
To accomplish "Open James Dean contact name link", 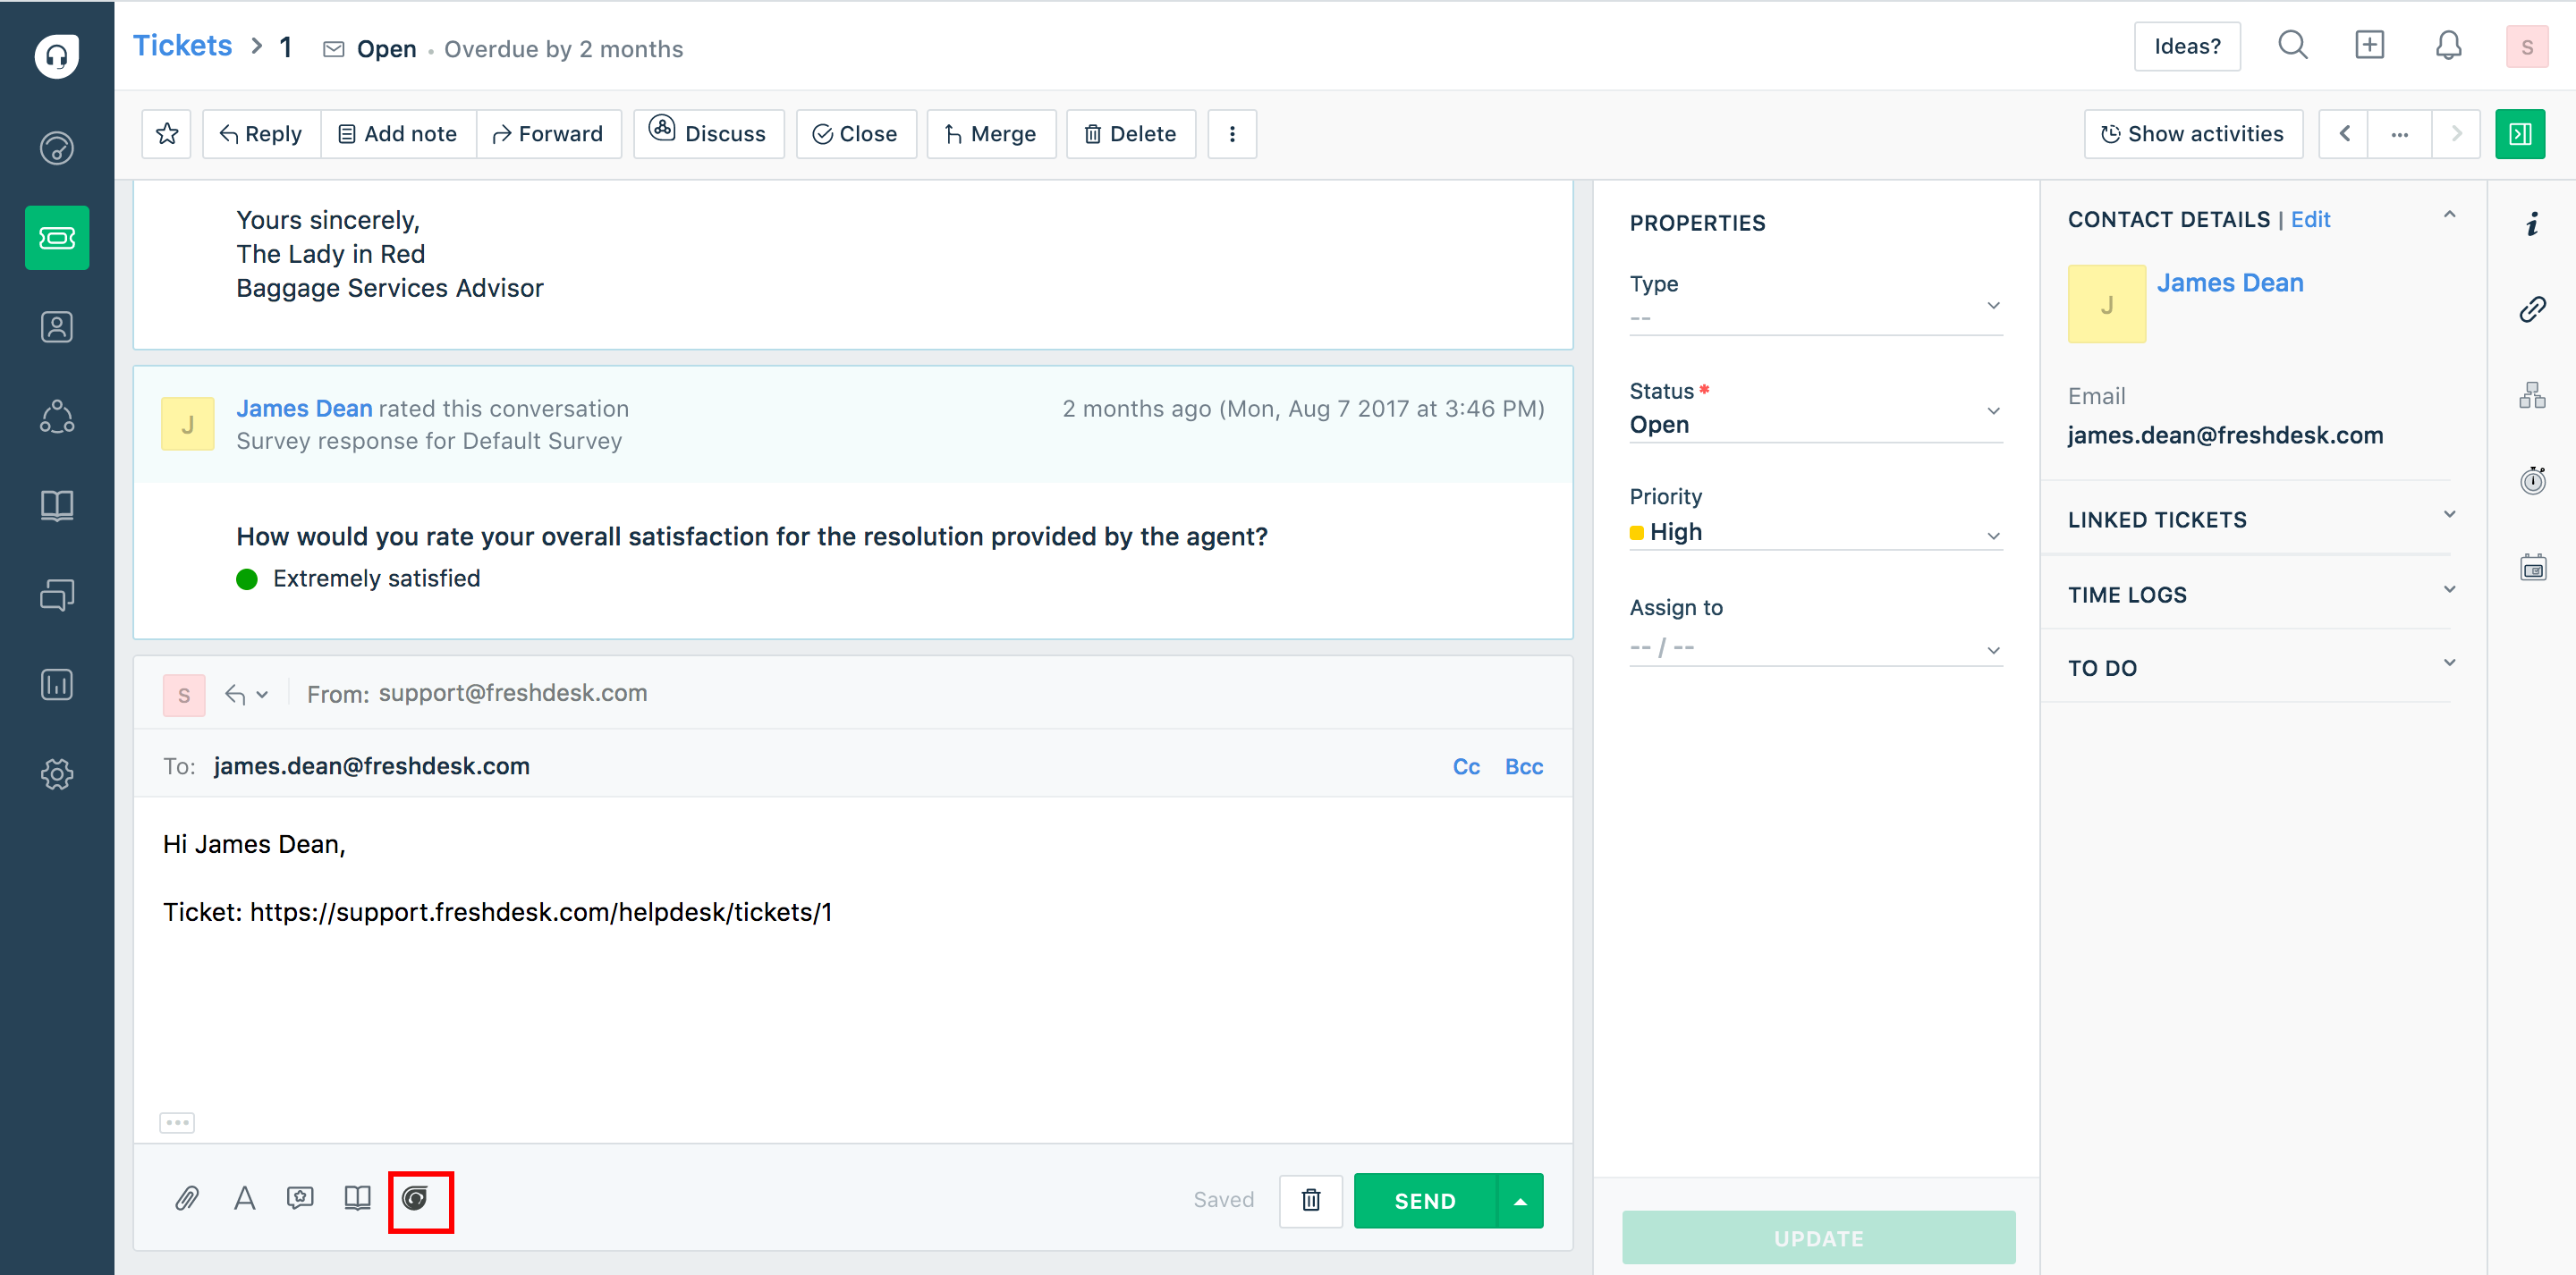I will click(x=2230, y=283).
